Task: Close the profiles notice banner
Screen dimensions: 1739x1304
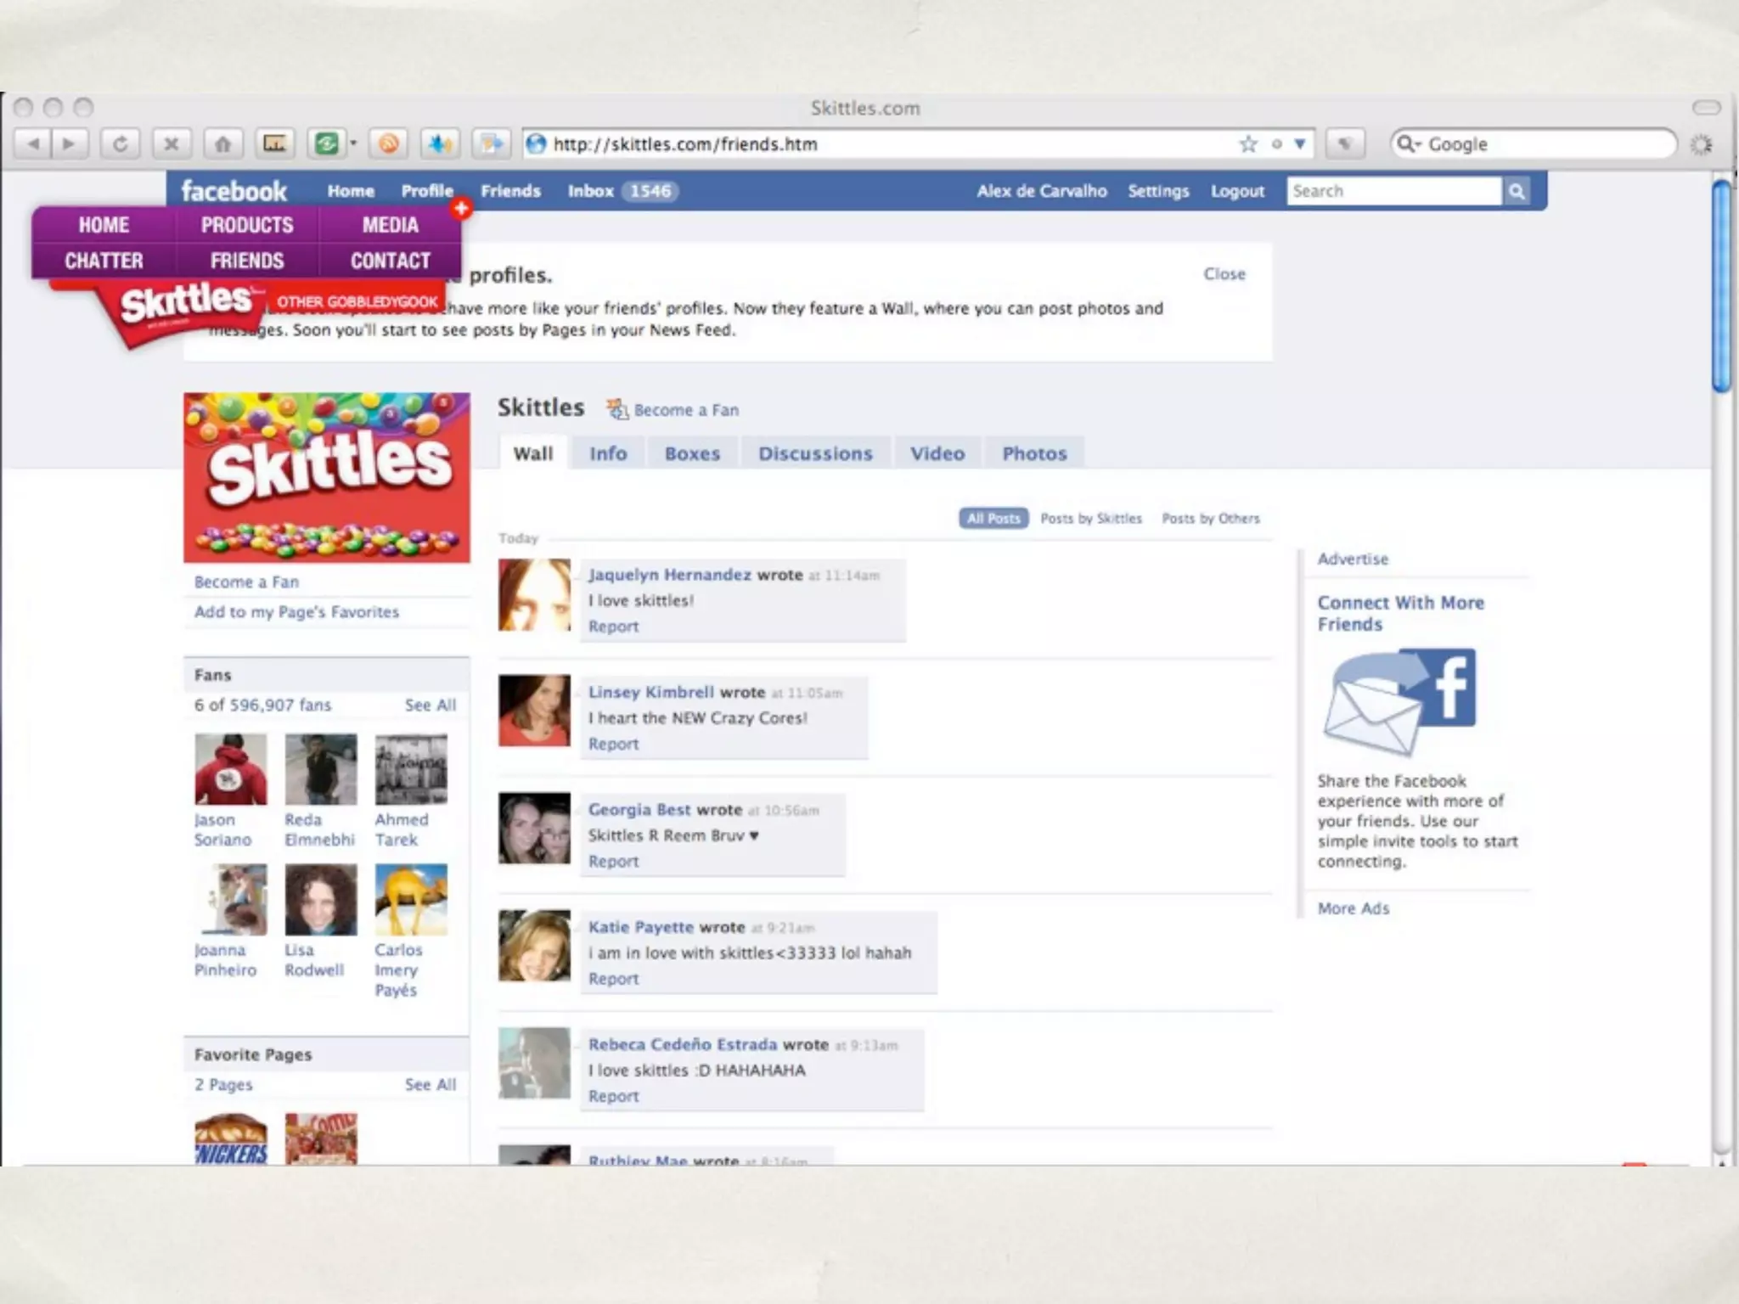Action: coord(1224,274)
